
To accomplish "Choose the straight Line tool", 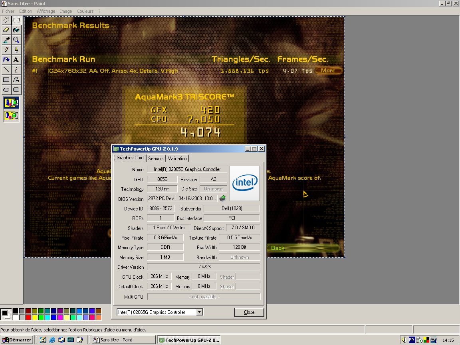I will [x=6, y=70].
